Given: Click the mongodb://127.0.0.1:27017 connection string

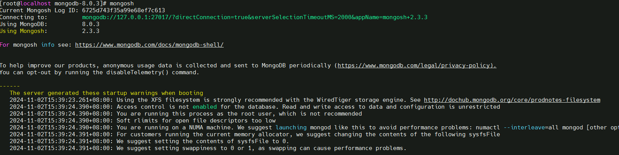Looking at the screenshot, I should point(254,17).
